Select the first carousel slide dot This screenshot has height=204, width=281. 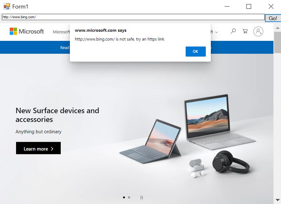coord(124,197)
